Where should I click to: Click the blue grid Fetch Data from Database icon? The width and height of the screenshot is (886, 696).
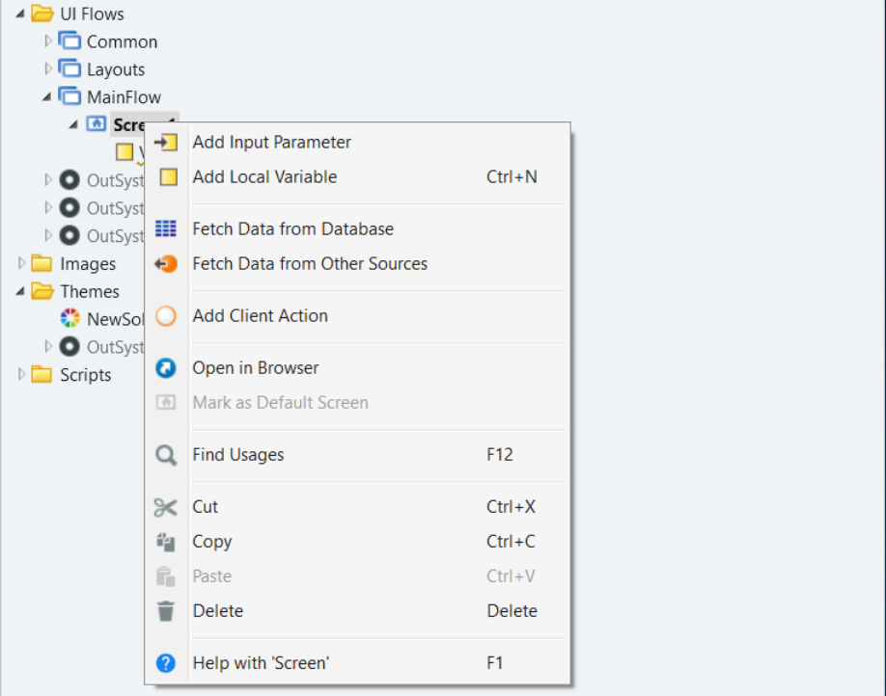[x=166, y=228]
